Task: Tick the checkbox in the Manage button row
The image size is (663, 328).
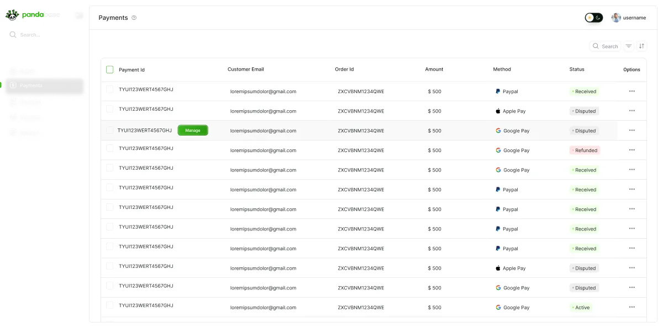Action: pyautogui.click(x=109, y=131)
